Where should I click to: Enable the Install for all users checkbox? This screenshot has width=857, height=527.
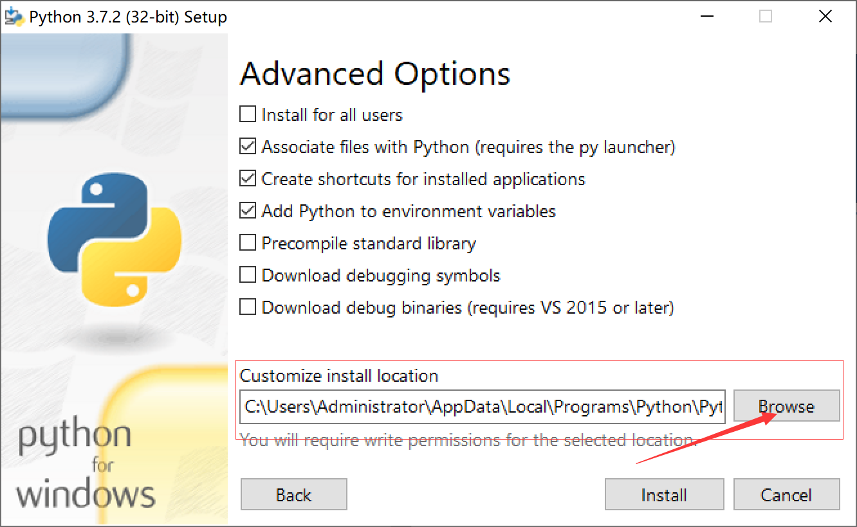(x=248, y=114)
